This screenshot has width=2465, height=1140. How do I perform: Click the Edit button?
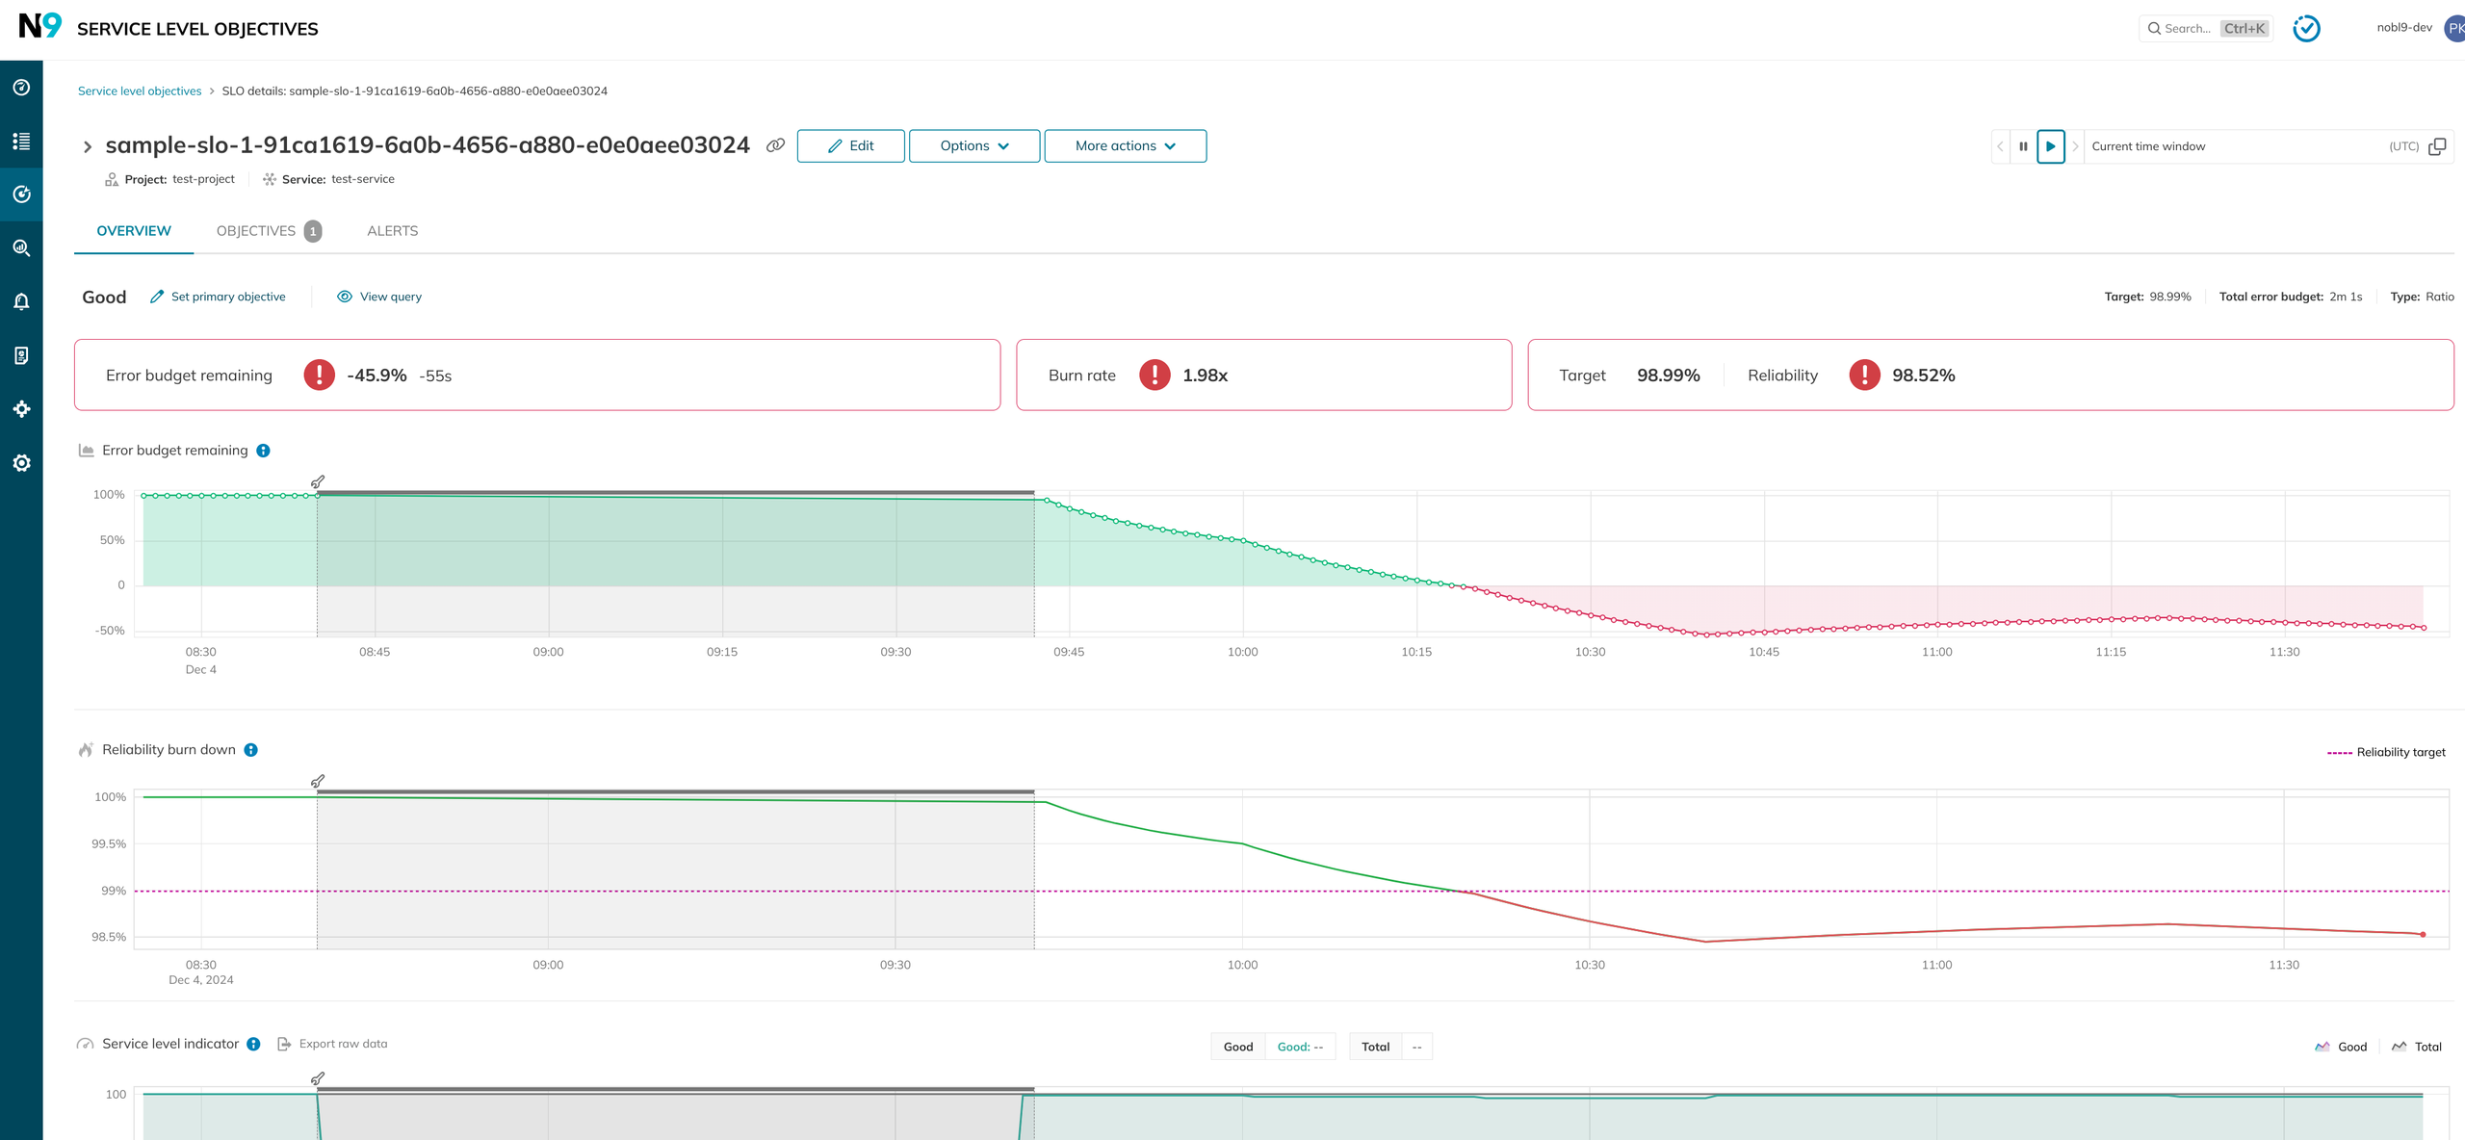point(850,146)
